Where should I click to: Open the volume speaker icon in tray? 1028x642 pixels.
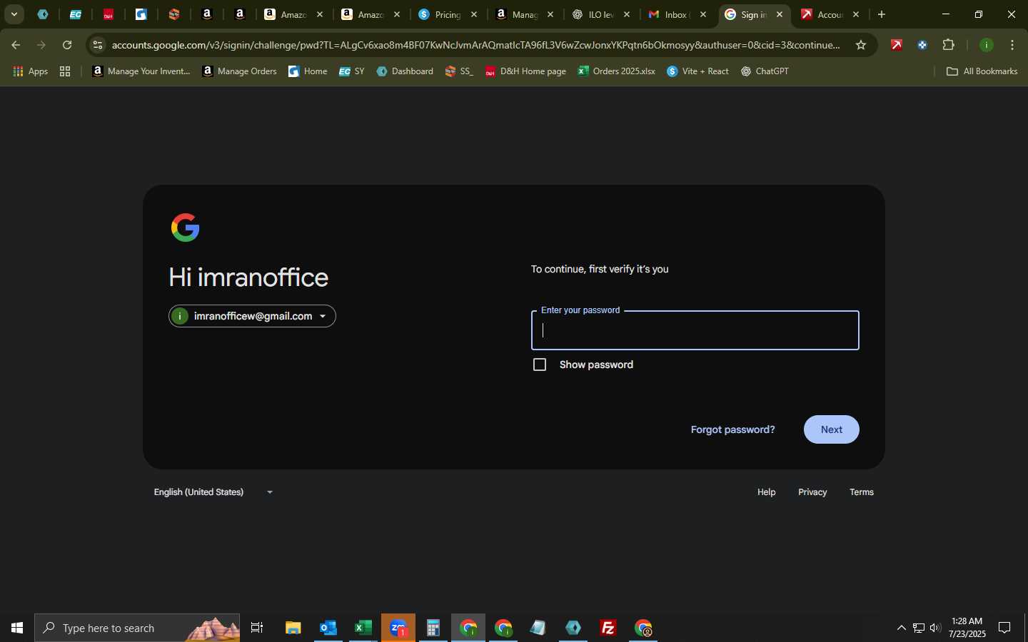[x=935, y=628]
